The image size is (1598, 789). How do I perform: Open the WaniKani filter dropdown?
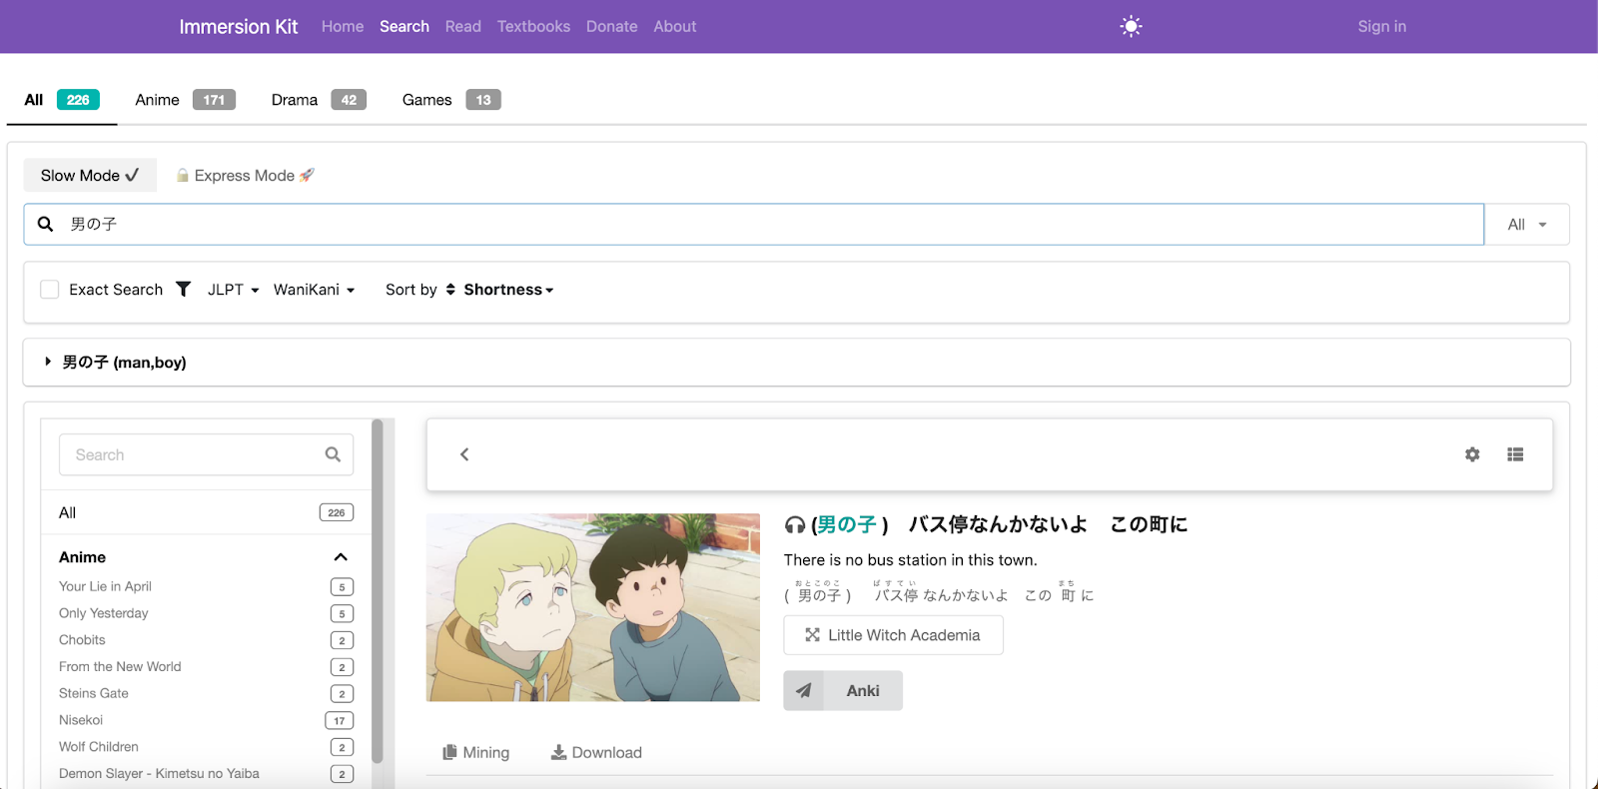314,290
